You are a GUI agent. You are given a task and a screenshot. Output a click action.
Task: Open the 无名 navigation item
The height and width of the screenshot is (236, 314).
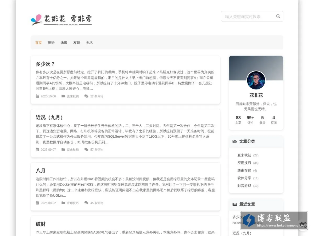(89, 42)
